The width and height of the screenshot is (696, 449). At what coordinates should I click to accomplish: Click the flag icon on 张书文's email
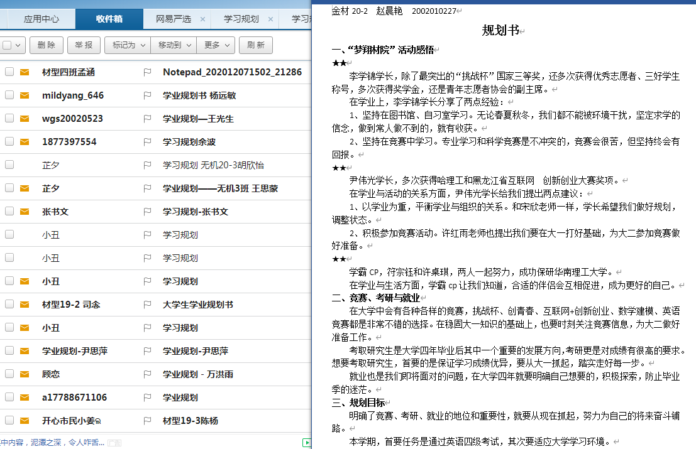148,212
